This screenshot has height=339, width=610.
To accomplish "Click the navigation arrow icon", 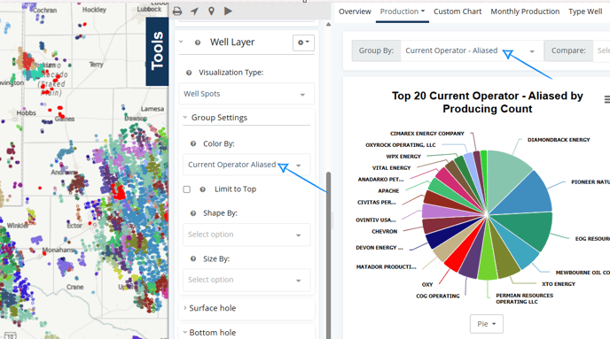I will [x=194, y=12].
